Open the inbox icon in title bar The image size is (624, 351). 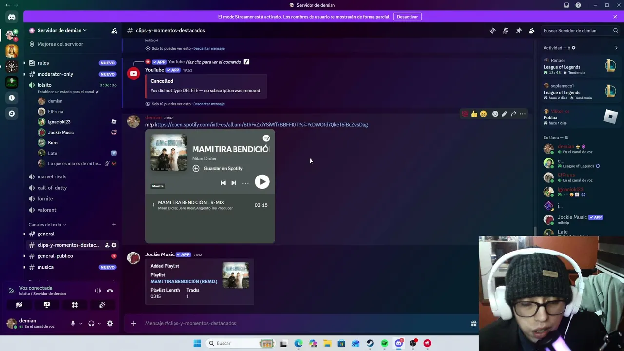(x=566, y=5)
